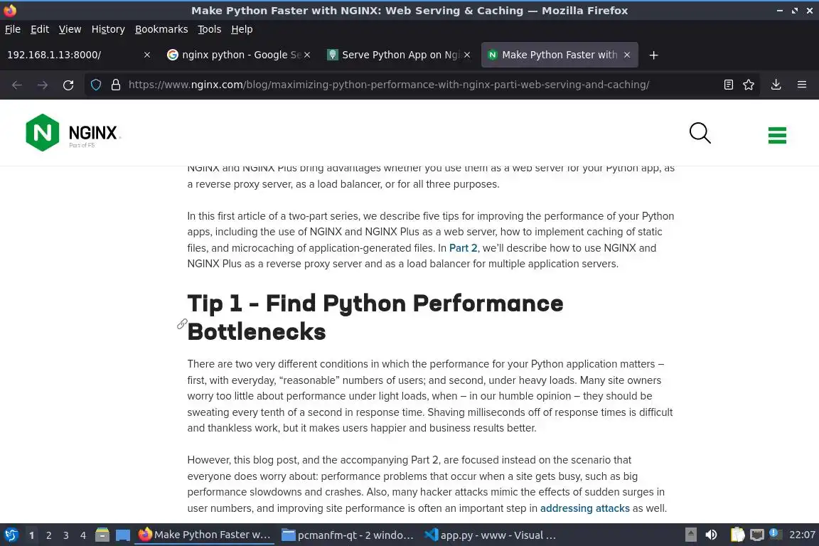This screenshot has width=819, height=546.
Task: Copy the anchor link beside the Tip 1 heading
Action: point(182,324)
